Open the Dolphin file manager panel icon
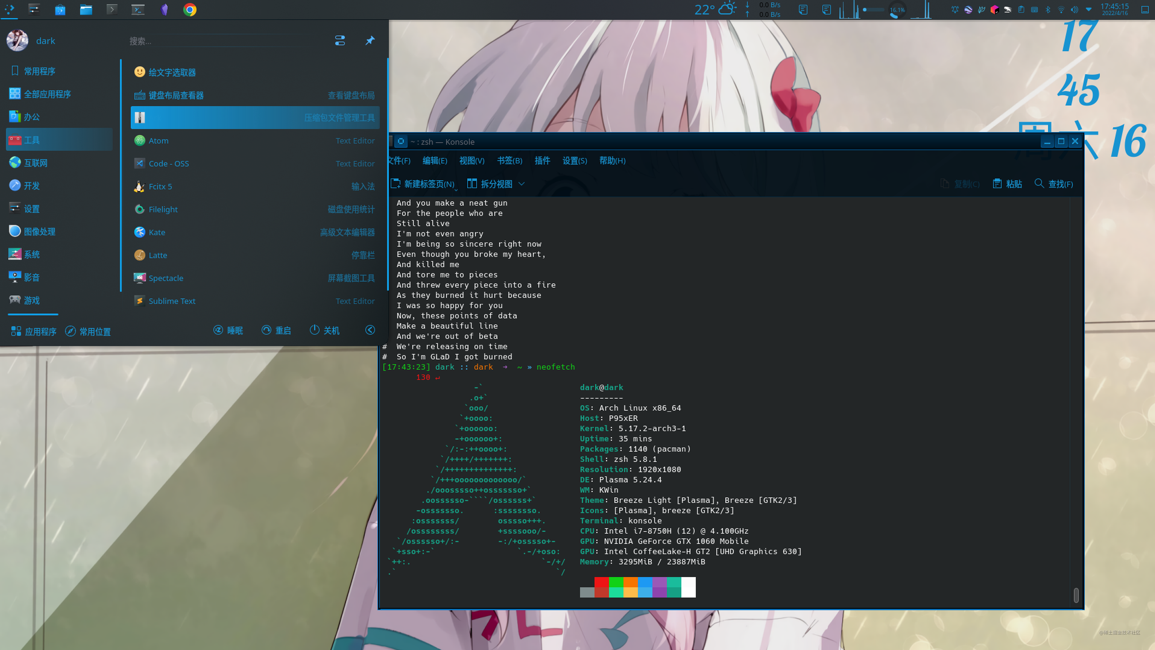This screenshot has width=1155, height=650. coord(86,9)
